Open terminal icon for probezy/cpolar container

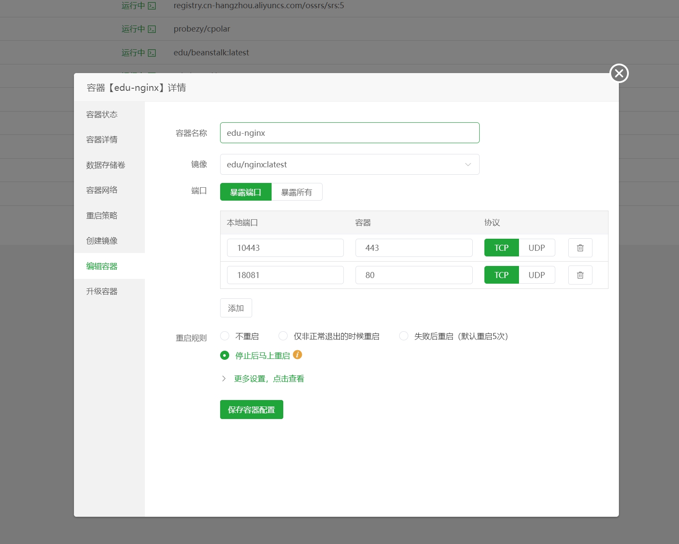[x=152, y=29]
